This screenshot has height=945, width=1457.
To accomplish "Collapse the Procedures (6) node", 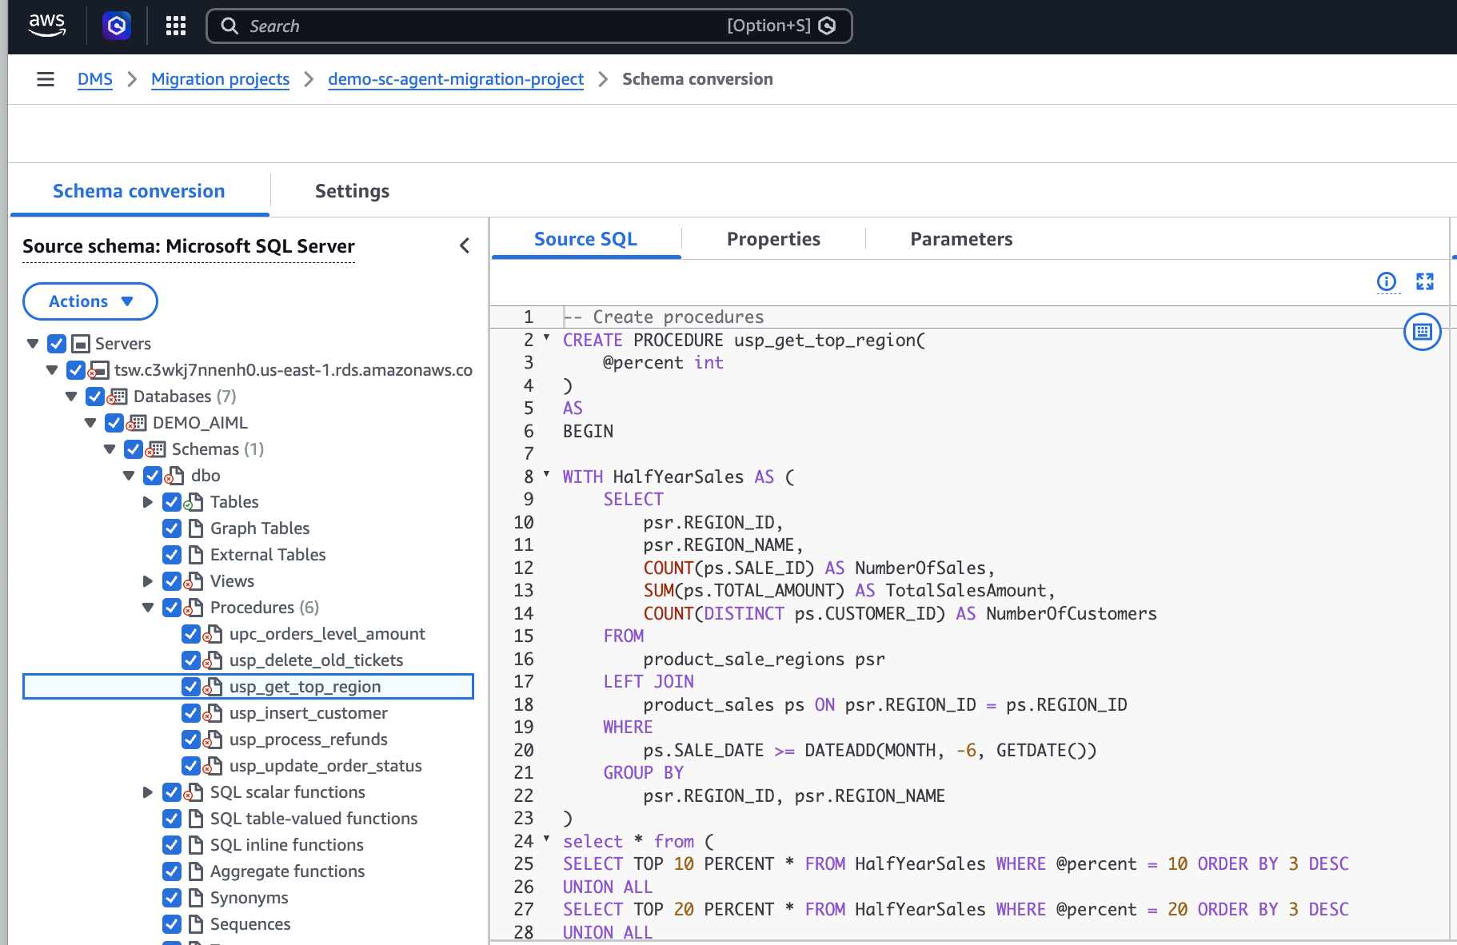I will pos(148,608).
